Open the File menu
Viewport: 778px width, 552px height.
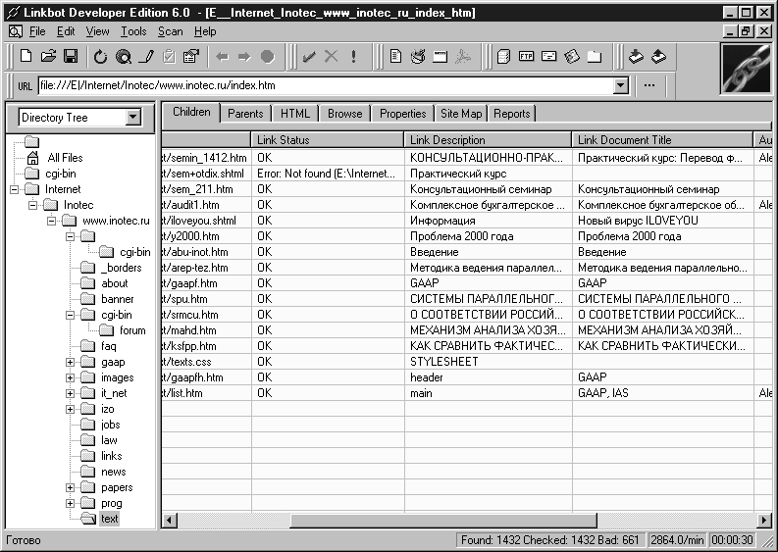point(37,31)
